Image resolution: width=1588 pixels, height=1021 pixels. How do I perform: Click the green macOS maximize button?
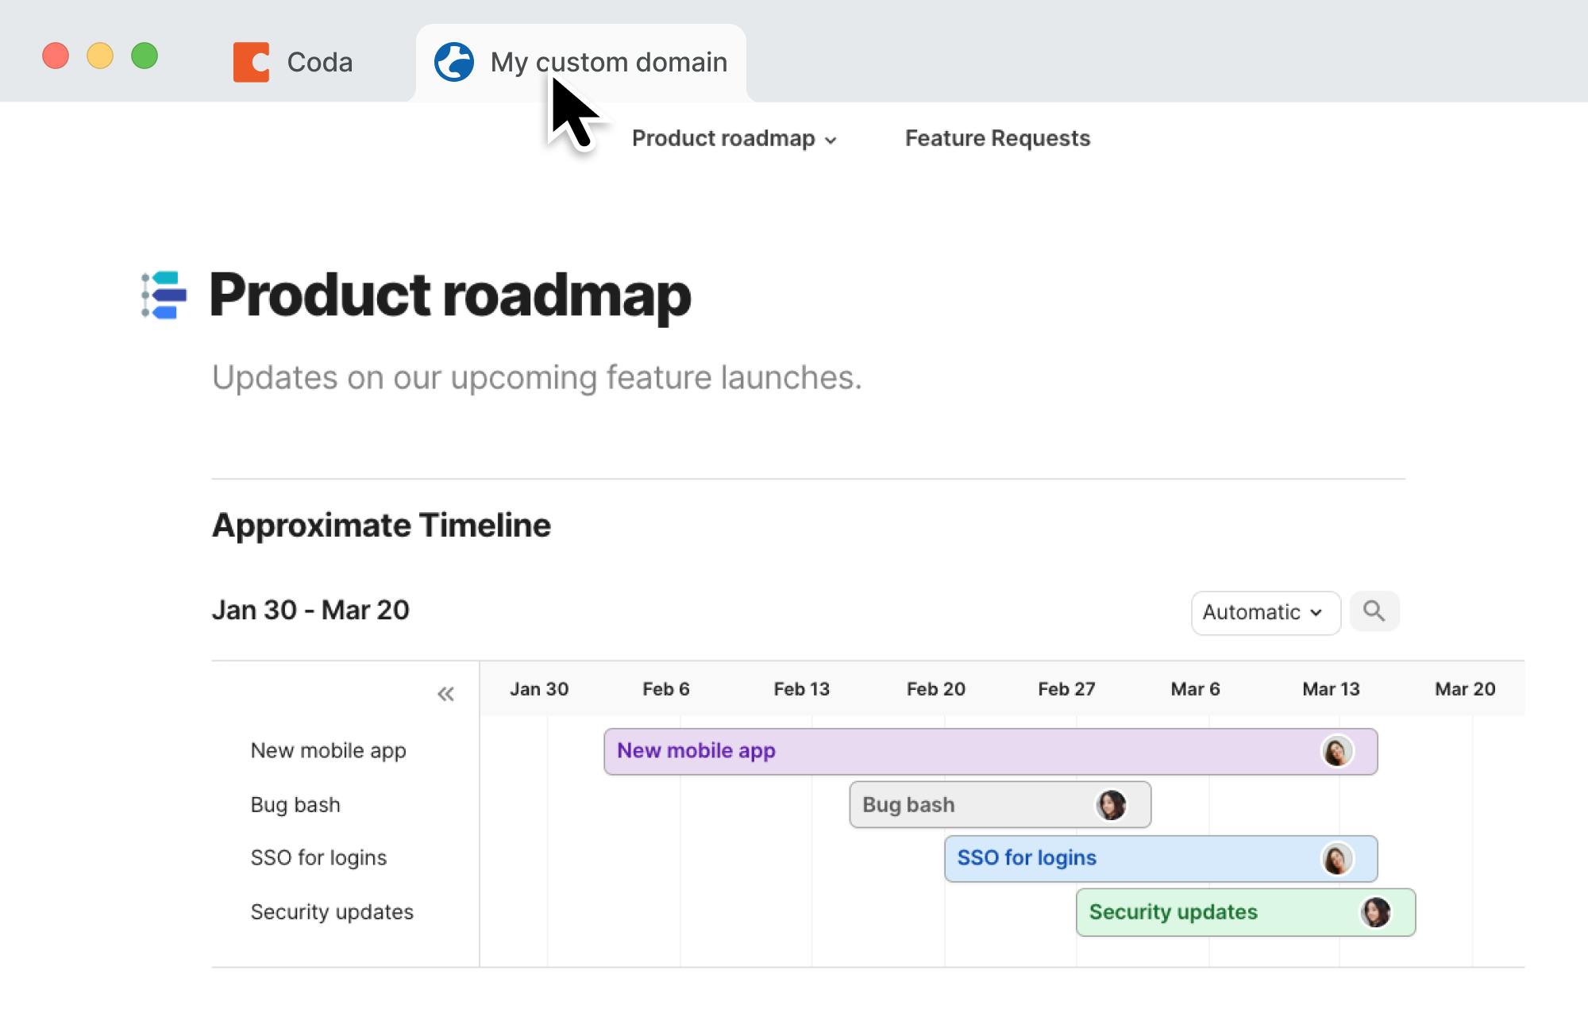[x=145, y=56]
